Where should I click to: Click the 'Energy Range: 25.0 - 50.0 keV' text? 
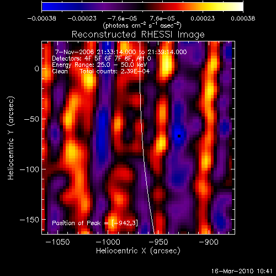[x=99, y=65]
